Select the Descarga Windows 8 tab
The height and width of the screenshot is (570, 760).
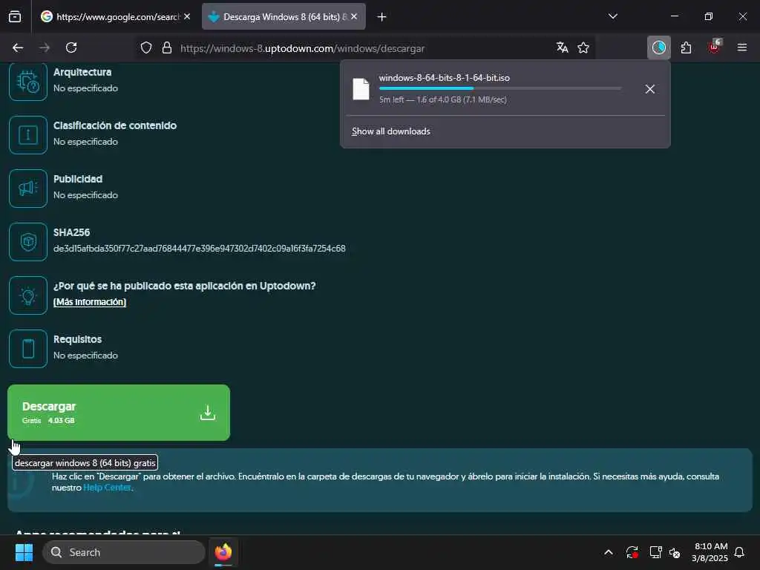click(x=284, y=17)
